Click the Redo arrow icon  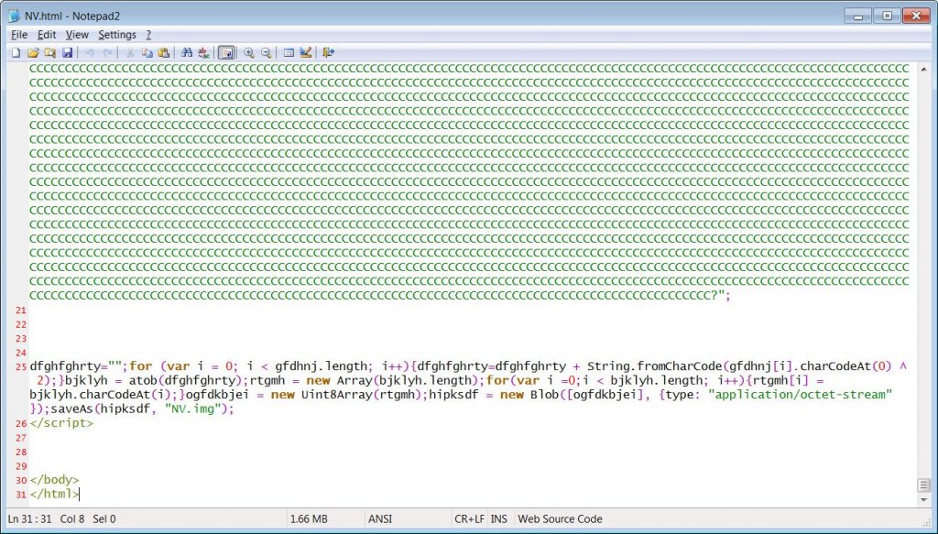(x=107, y=52)
